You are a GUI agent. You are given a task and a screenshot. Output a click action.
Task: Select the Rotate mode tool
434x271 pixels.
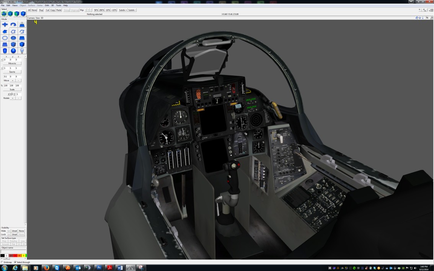pyautogui.click(x=13, y=24)
